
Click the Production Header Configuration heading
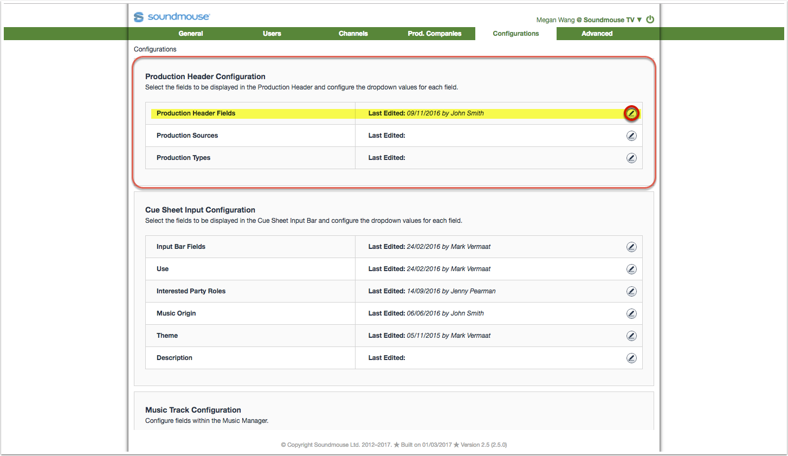[x=205, y=76]
